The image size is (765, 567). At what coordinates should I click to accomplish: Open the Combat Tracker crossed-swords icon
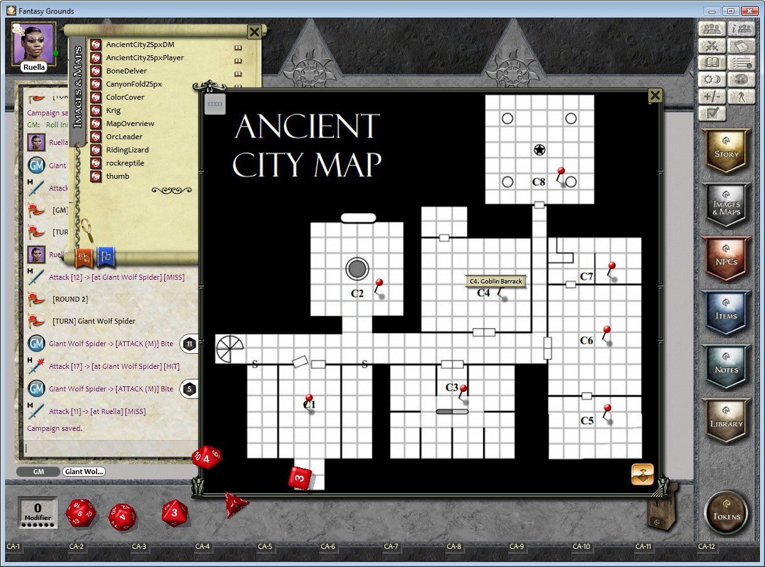(x=712, y=46)
